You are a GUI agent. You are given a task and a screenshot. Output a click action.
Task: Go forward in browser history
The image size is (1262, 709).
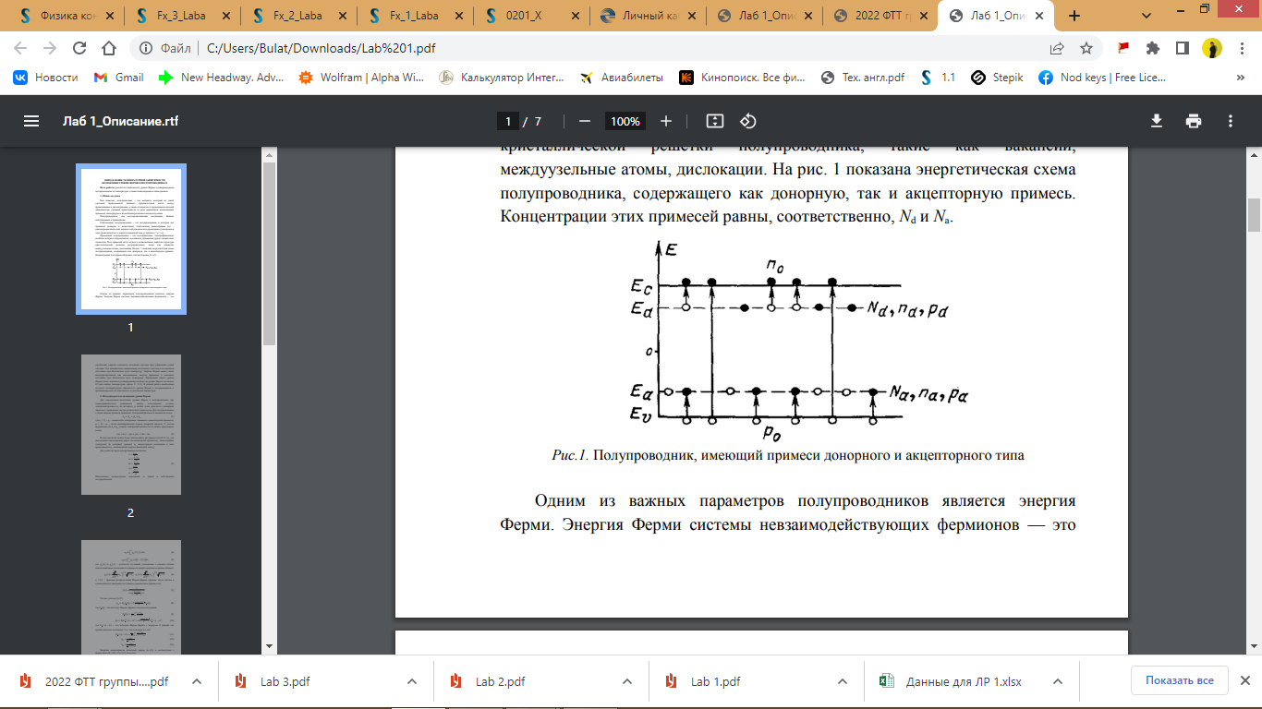(50, 48)
